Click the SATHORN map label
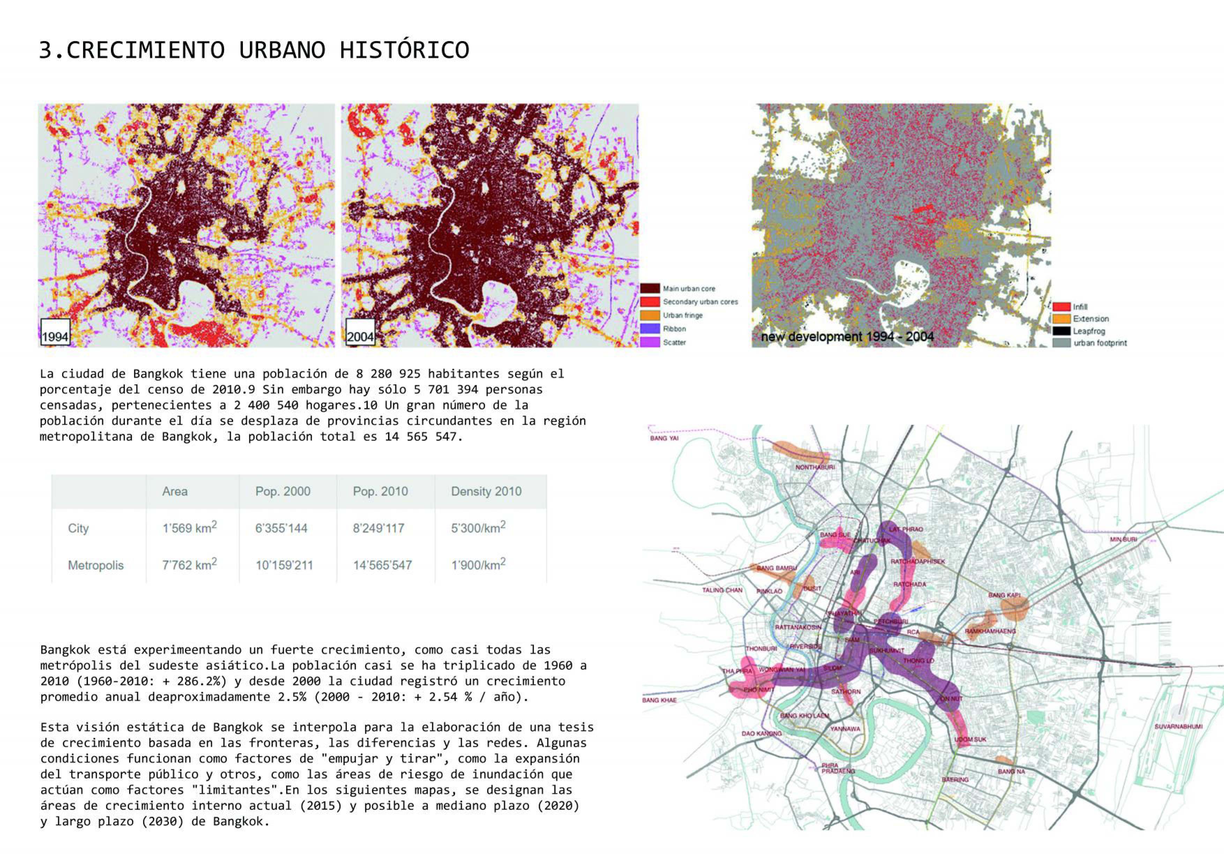The image size is (1224, 865). click(x=846, y=691)
